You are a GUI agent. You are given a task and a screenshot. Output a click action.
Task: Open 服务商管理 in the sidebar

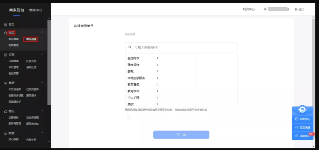point(15,124)
